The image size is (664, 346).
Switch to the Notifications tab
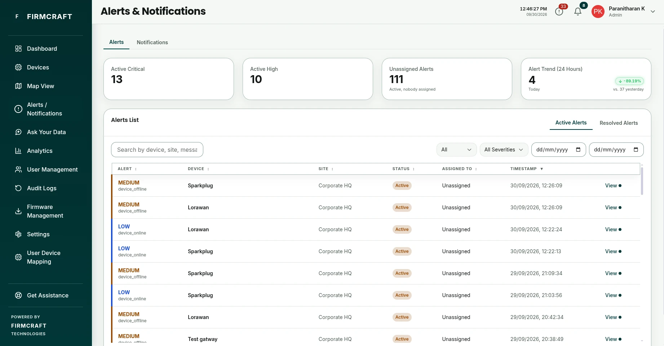(152, 42)
